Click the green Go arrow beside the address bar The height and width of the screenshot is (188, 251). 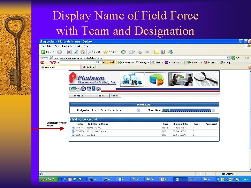[233, 58]
